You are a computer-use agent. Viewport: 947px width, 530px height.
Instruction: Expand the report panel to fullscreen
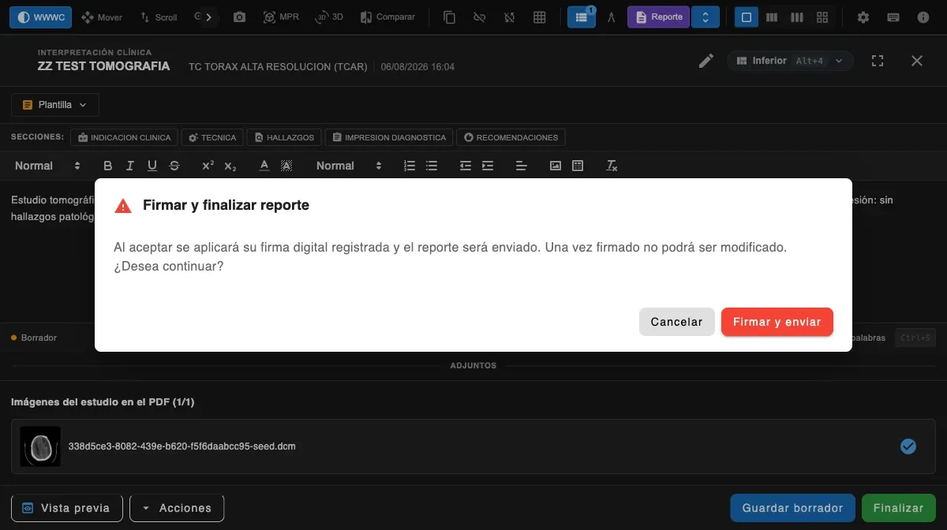click(x=877, y=61)
